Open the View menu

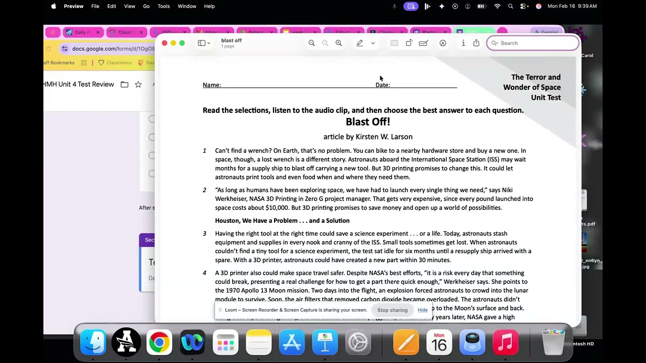(129, 6)
